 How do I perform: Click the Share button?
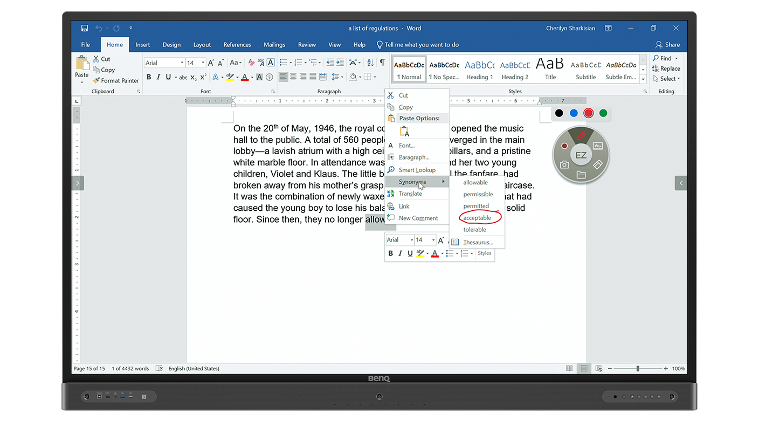coord(667,44)
